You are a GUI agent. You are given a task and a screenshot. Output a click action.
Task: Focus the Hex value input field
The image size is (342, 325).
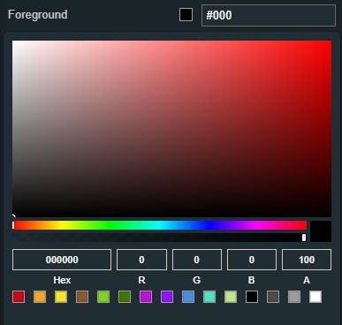(x=62, y=260)
